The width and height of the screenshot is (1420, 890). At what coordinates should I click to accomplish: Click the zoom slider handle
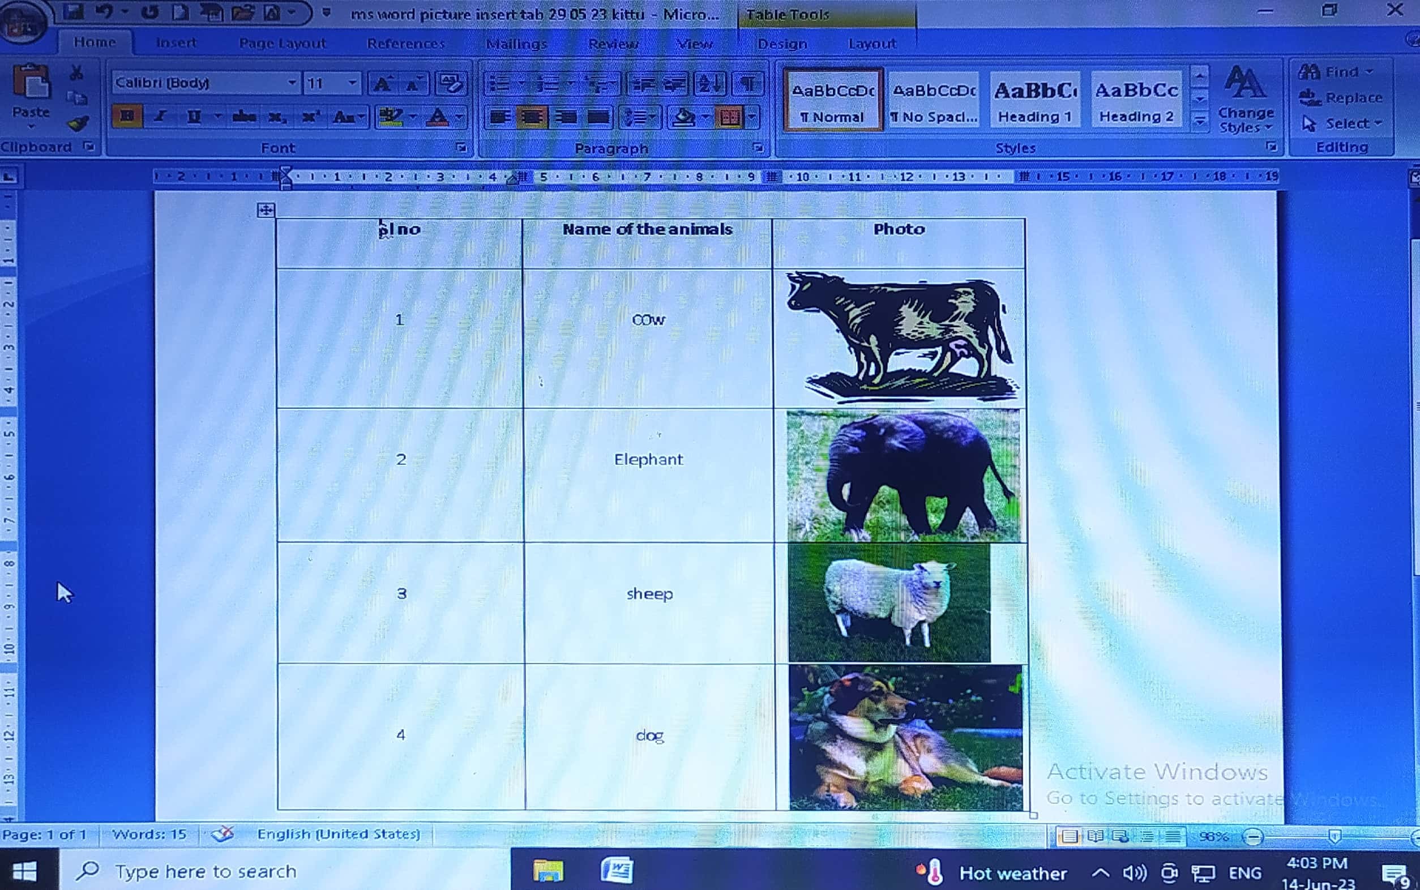[x=1335, y=836]
